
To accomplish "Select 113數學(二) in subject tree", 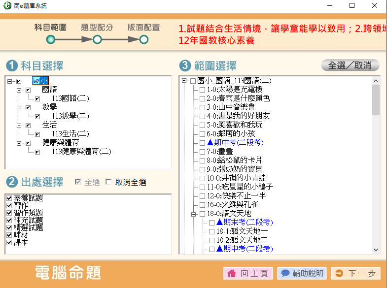I will tap(70, 116).
